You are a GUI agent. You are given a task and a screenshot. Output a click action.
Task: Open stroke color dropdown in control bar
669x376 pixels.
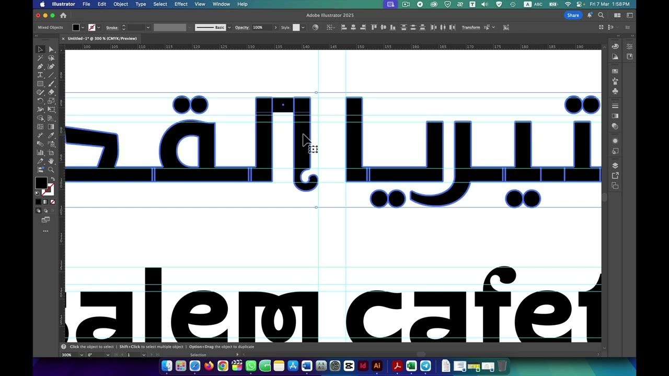click(99, 27)
